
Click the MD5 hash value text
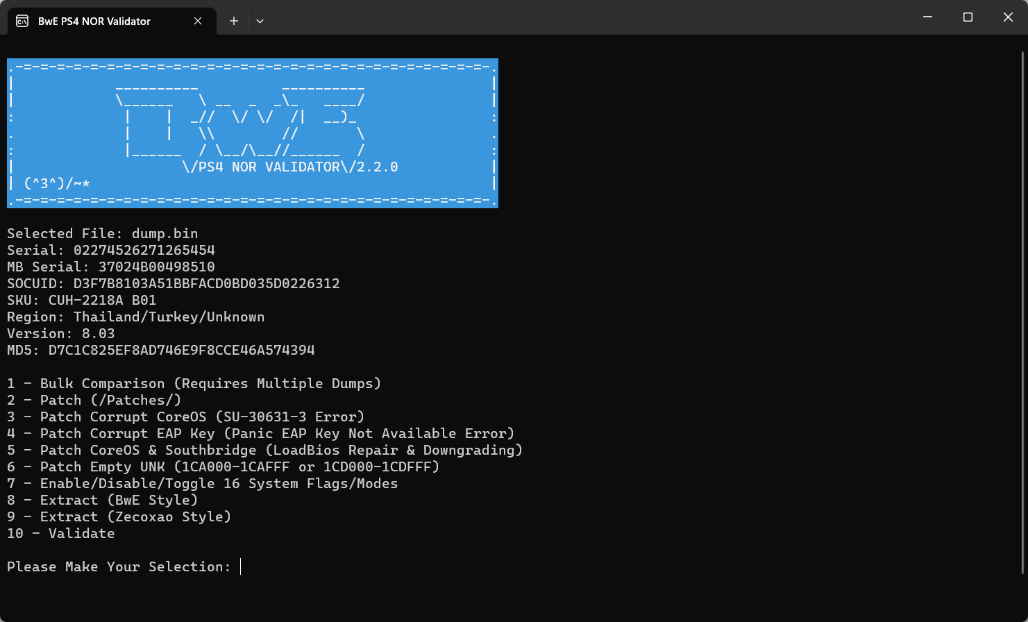181,350
